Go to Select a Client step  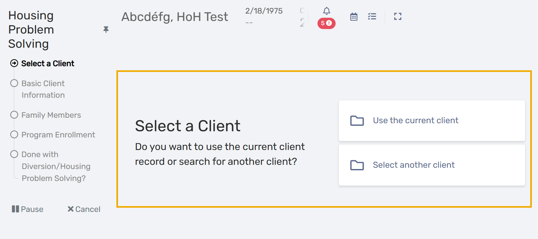48,64
